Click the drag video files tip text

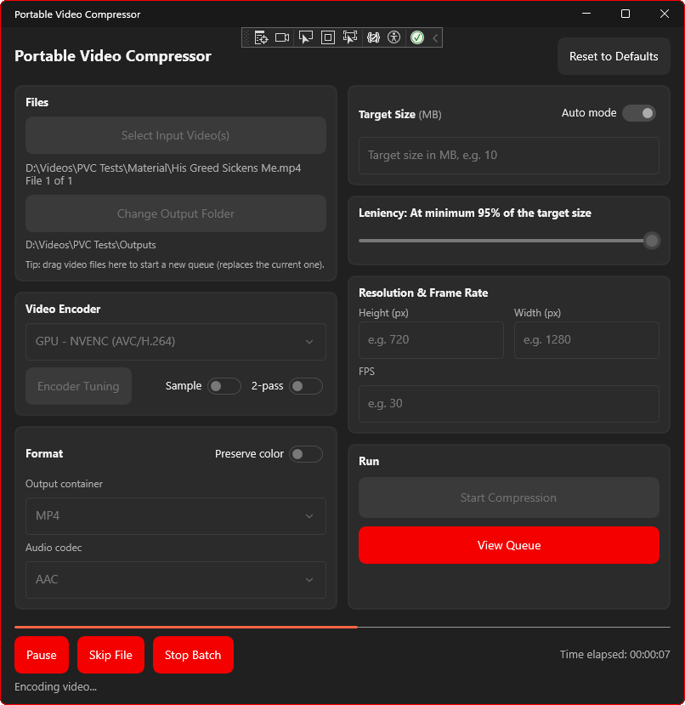(175, 264)
